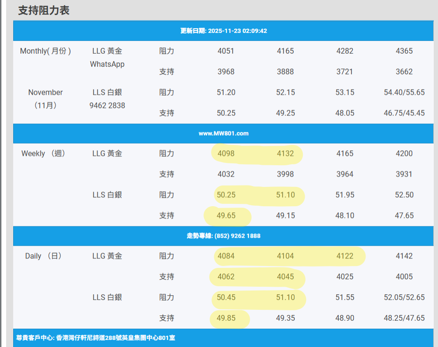The image size is (438, 347).
Task: Click the WhatsApp label under LLG 黃金
Action: pyautogui.click(x=107, y=64)
